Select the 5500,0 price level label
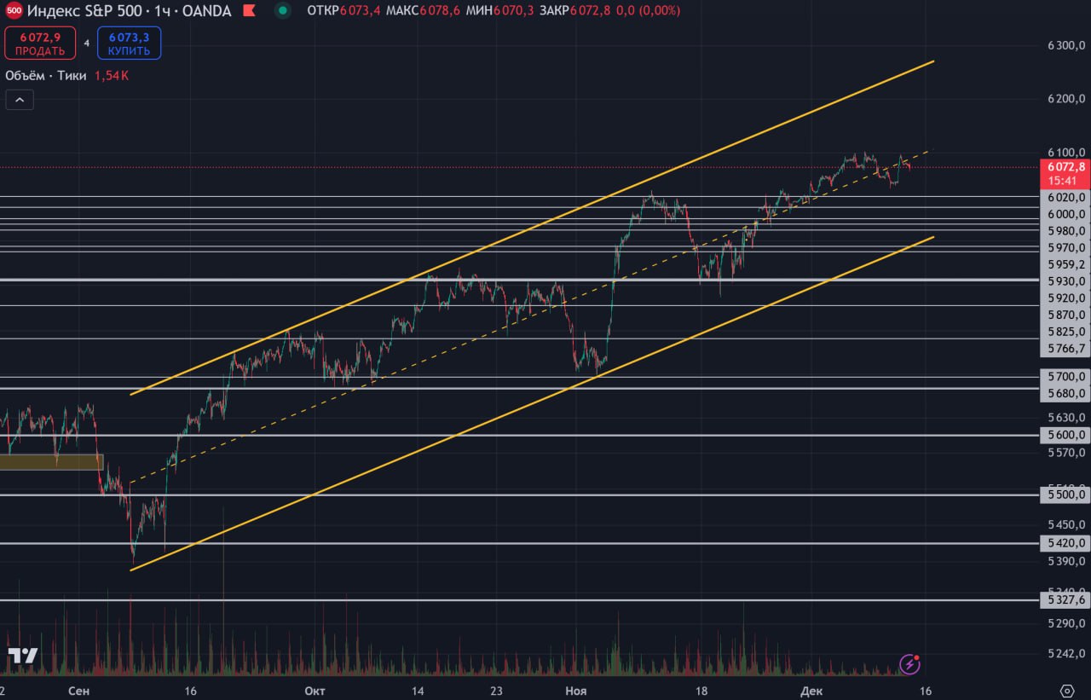Image resolution: width=1091 pixels, height=700 pixels. click(x=1065, y=495)
